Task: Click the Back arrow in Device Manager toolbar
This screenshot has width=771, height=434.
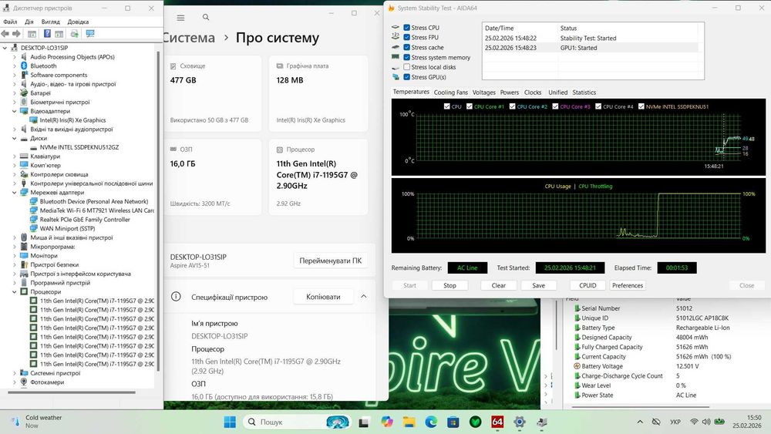Action: [5, 33]
